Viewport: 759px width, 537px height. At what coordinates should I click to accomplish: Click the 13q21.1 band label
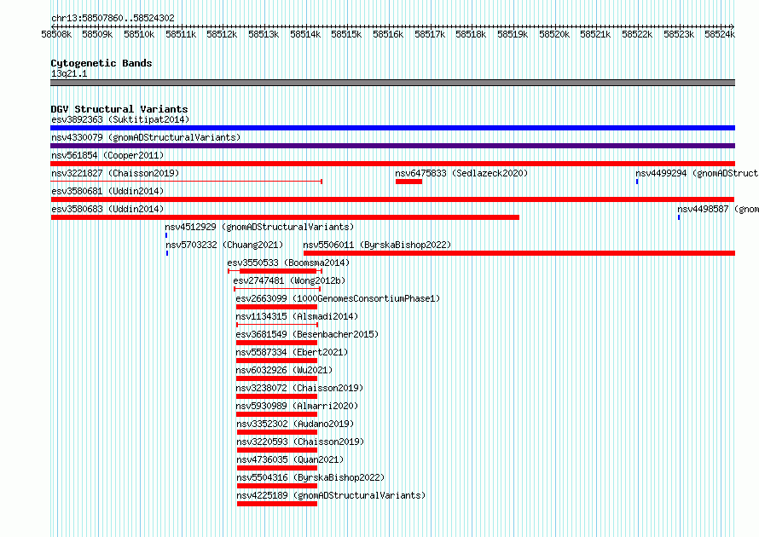coord(69,73)
